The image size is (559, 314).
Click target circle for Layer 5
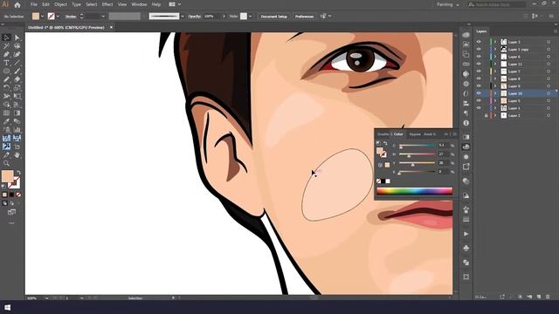[549, 101]
